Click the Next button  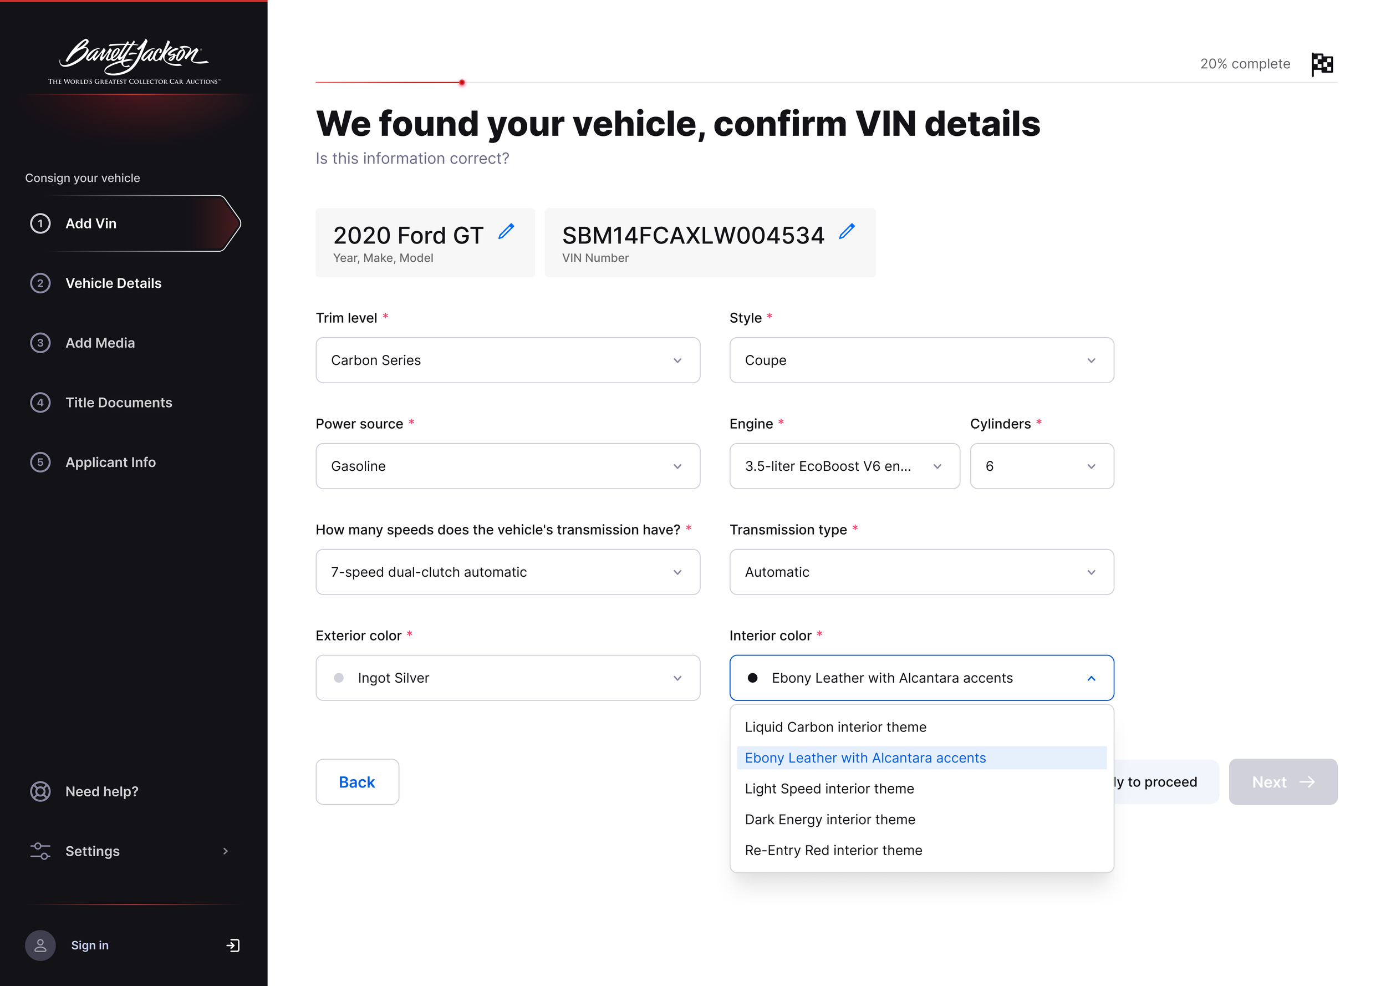click(1282, 781)
